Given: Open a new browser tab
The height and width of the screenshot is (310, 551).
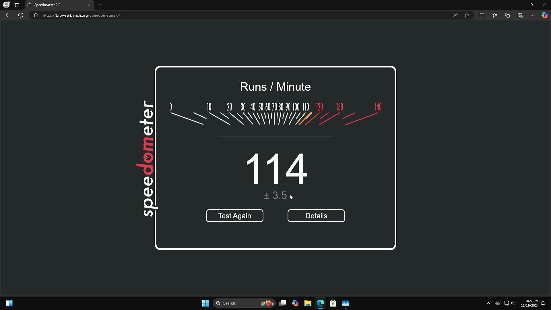Looking at the screenshot, I should [x=100, y=5].
